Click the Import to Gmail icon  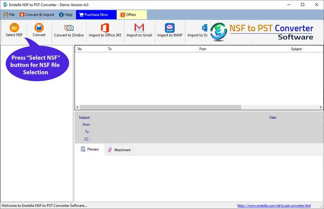[139, 28]
